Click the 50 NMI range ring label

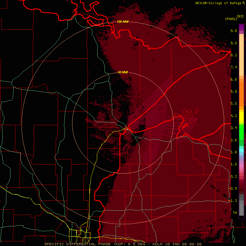click(x=123, y=72)
